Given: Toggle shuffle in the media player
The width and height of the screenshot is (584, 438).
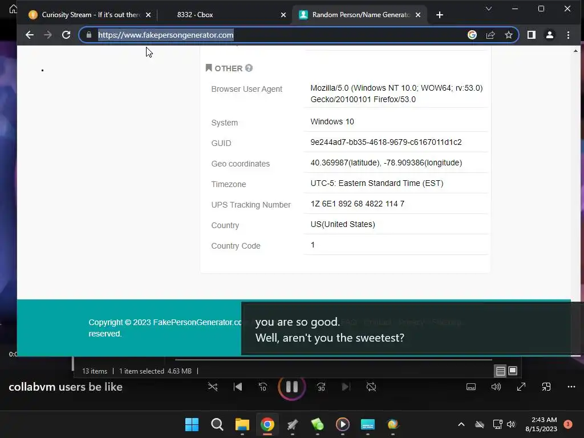Looking at the screenshot, I should tap(213, 387).
